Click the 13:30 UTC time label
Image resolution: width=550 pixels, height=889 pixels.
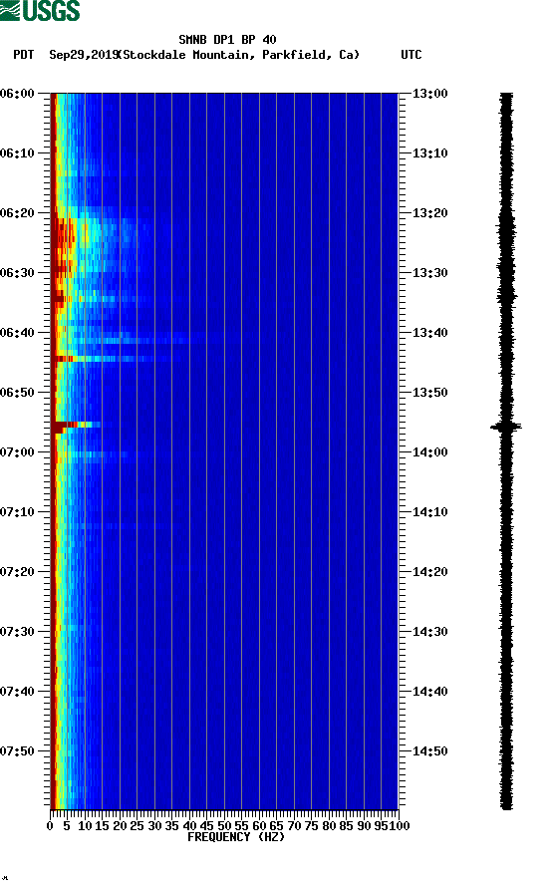(429, 273)
